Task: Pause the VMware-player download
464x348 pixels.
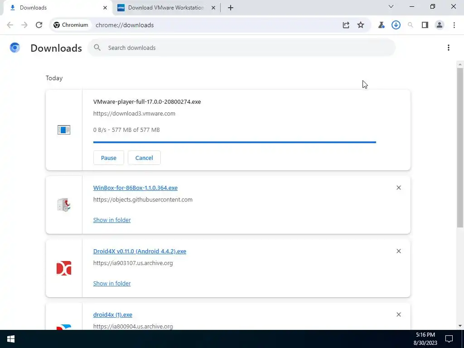Action: pyautogui.click(x=109, y=158)
